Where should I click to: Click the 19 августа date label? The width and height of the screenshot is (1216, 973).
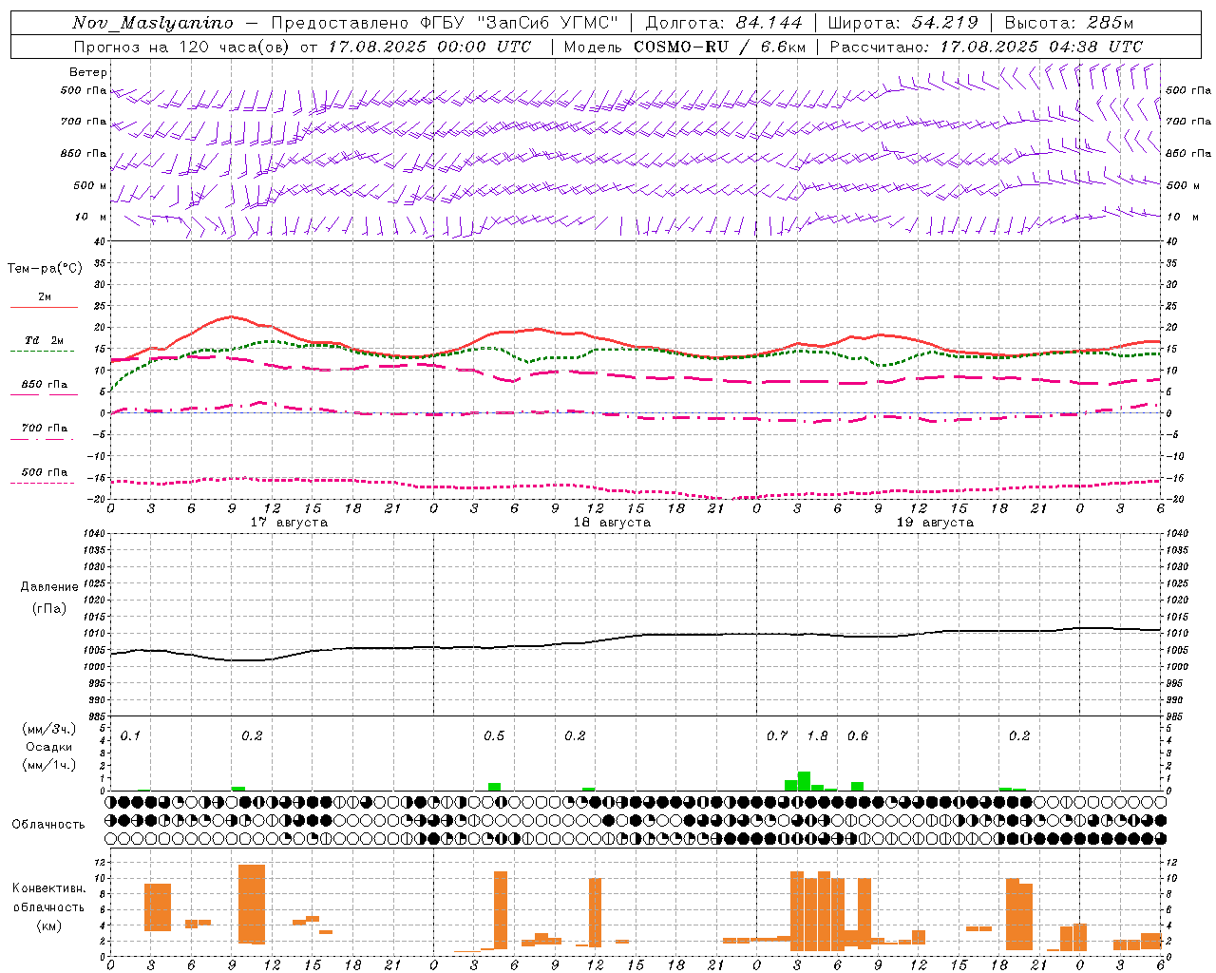coord(935,523)
